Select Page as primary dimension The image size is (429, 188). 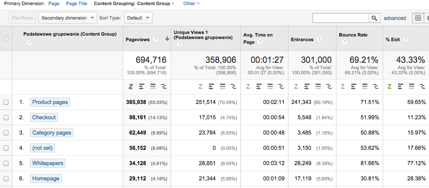[54, 3]
